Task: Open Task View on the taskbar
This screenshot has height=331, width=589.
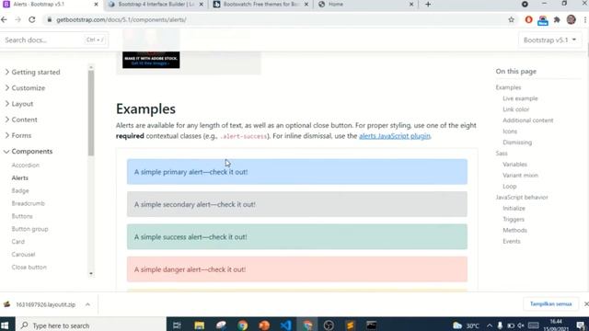Action: point(177,325)
